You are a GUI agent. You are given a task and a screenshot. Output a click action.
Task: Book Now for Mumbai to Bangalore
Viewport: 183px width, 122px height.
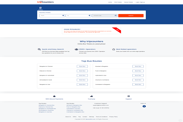(x=138, y=66)
